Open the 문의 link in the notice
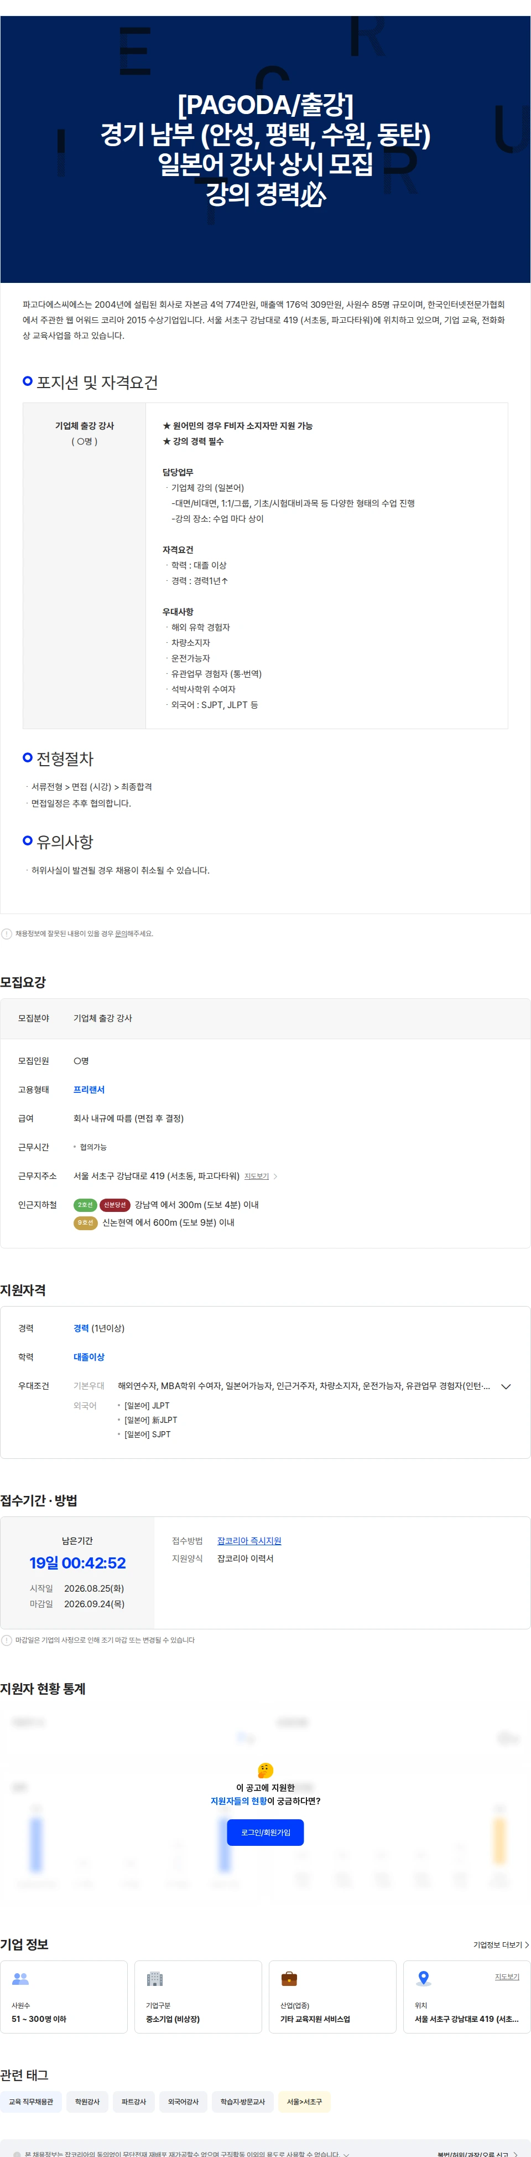The width and height of the screenshot is (531, 2157). pos(121,933)
